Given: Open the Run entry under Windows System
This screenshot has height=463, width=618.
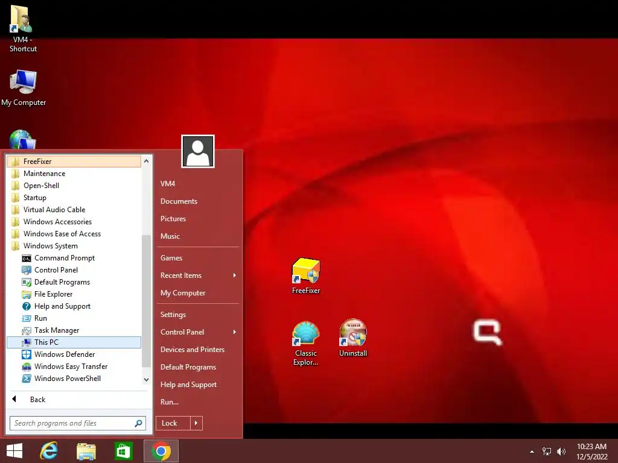Looking at the screenshot, I should (x=74, y=318).
